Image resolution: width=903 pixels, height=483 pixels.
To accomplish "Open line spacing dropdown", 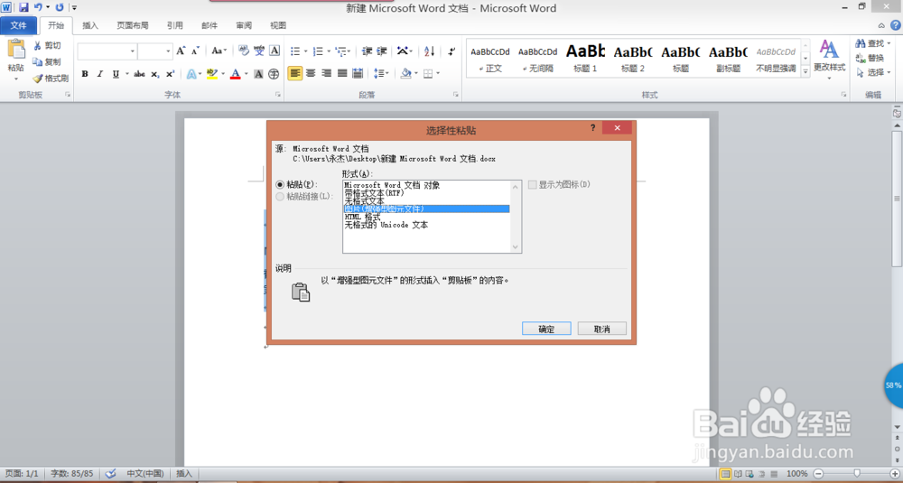I will point(381,74).
